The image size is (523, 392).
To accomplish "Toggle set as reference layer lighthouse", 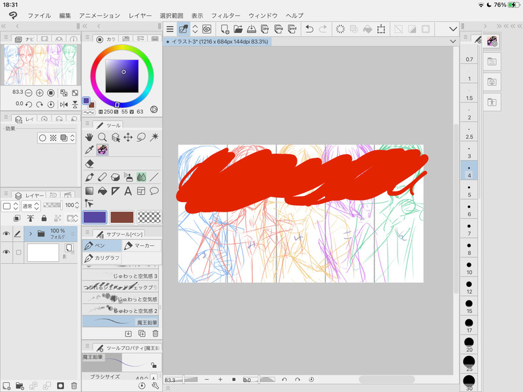I will (30, 218).
